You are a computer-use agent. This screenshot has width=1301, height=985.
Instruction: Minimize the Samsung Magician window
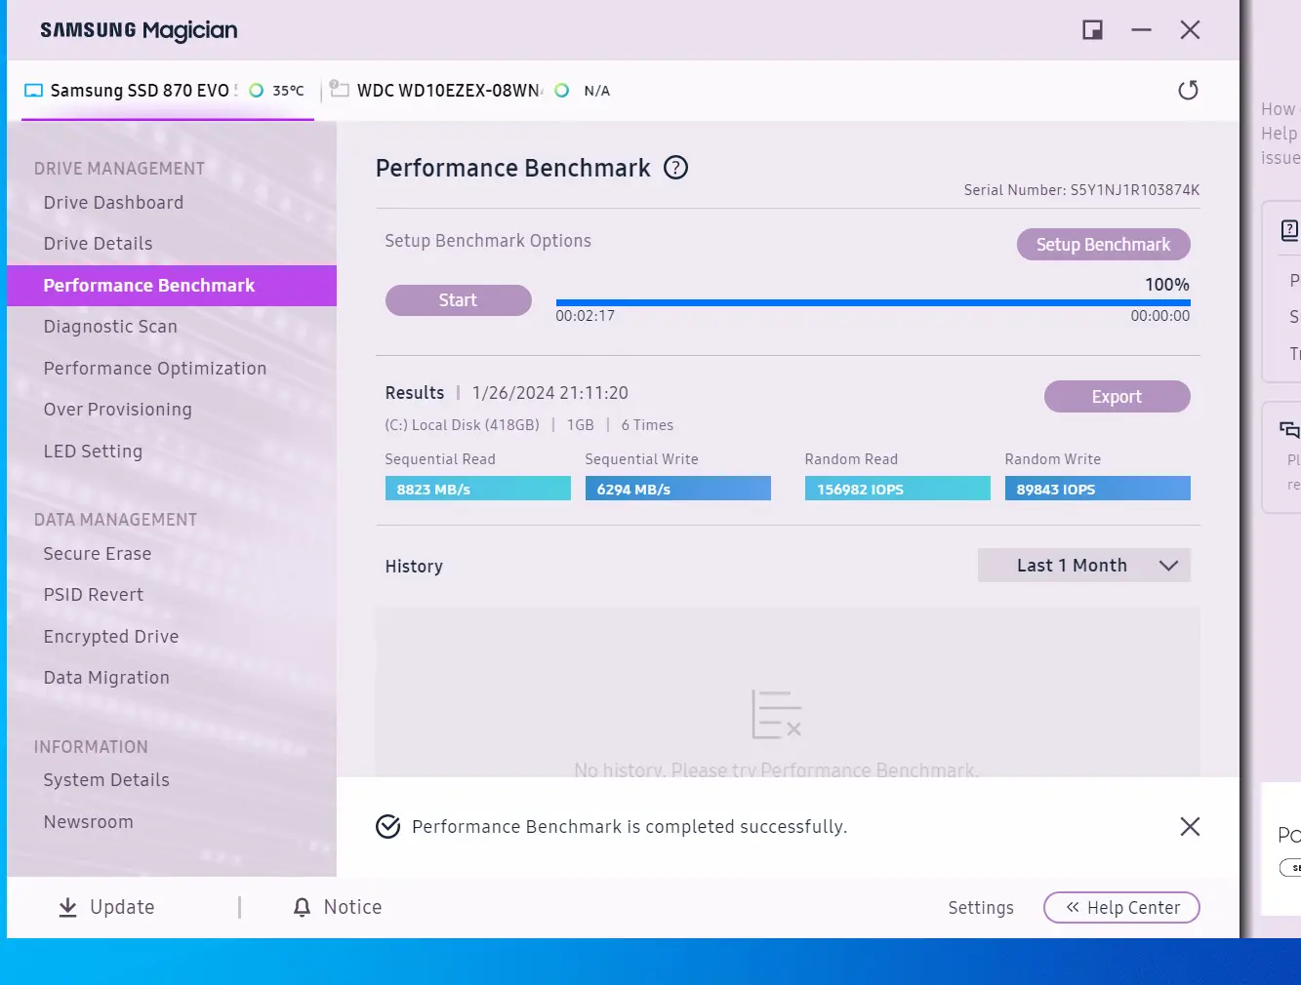coord(1141,30)
